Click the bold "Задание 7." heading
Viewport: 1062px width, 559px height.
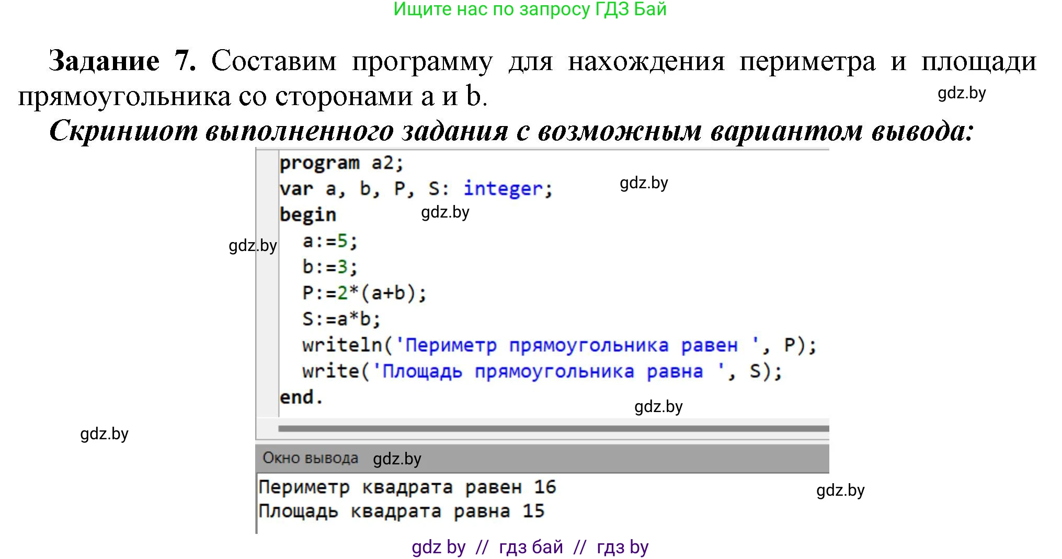pos(122,61)
